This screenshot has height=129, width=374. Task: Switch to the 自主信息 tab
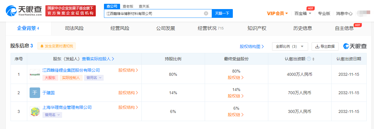tap(344, 28)
